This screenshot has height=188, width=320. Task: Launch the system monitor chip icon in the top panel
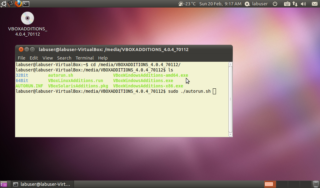[11, 4]
